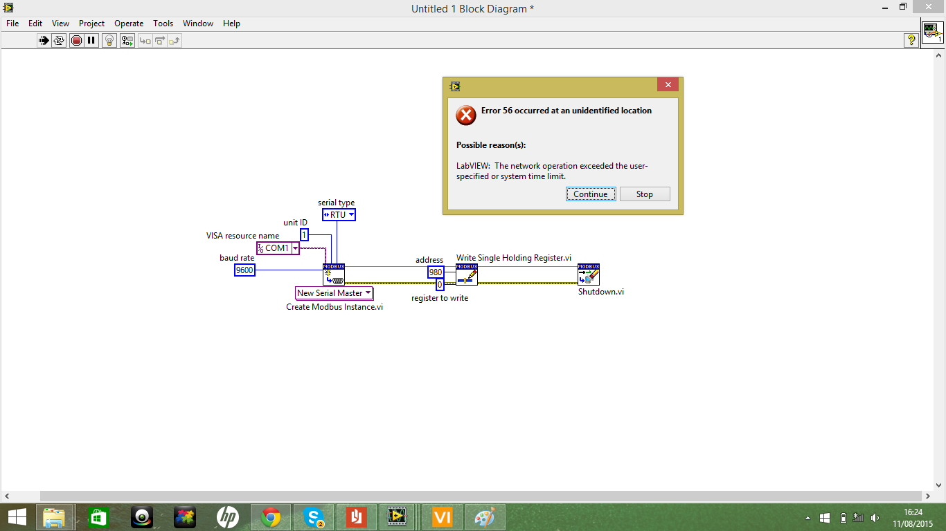This screenshot has width=946, height=531.
Task: Open Skype from the taskbar
Action: (x=314, y=517)
